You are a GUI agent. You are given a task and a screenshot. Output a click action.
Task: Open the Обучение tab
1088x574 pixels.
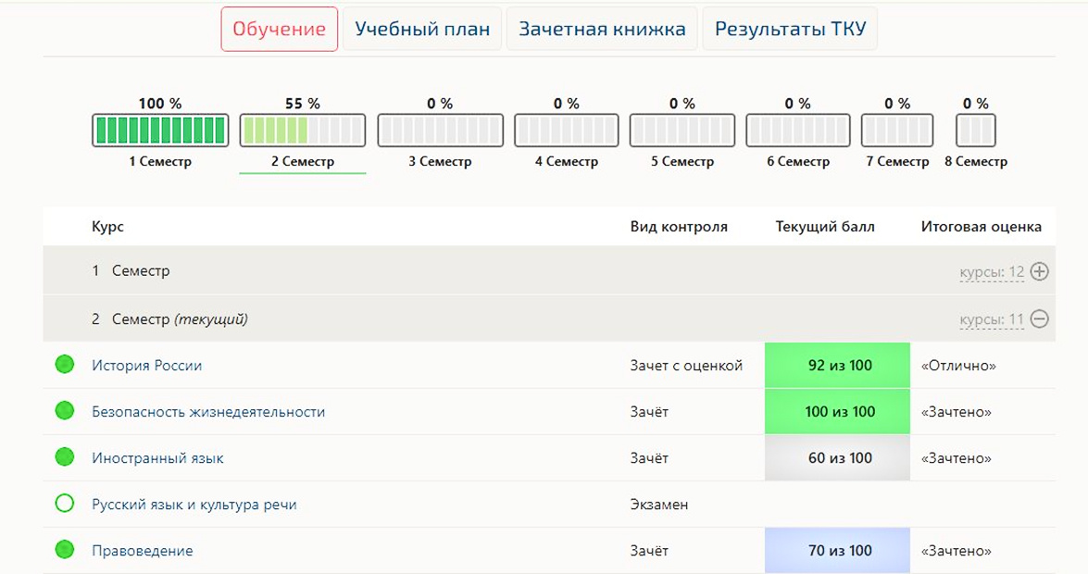coord(279,29)
